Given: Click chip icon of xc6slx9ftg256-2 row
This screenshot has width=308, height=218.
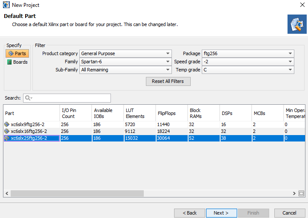Looking at the screenshot, I should point(7,124).
